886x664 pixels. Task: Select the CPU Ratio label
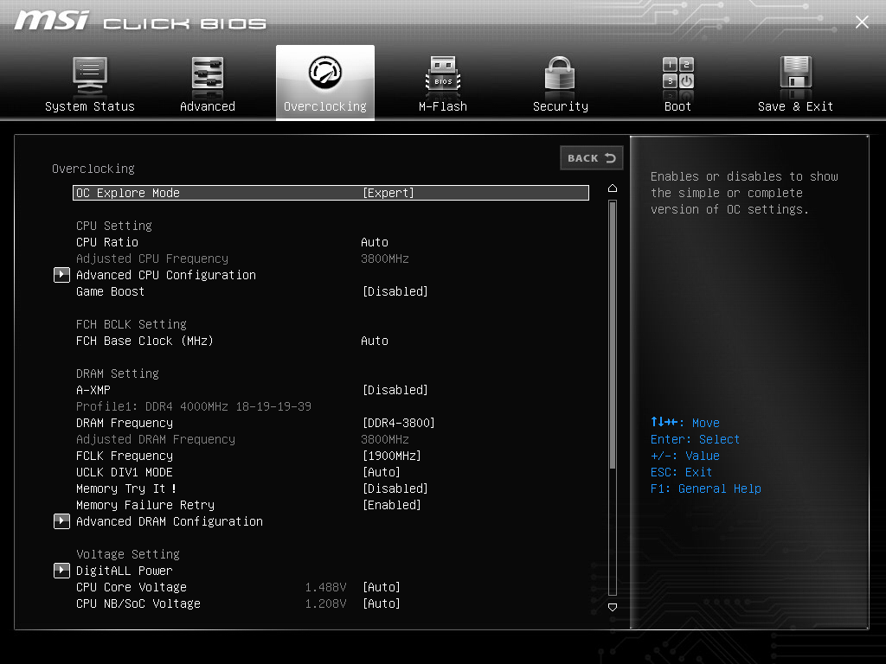(x=107, y=242)
